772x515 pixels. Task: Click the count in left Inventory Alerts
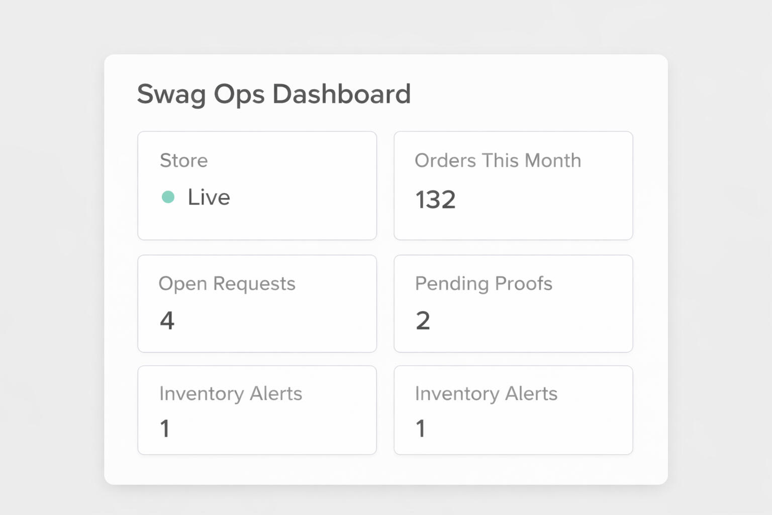coord(165,429)
